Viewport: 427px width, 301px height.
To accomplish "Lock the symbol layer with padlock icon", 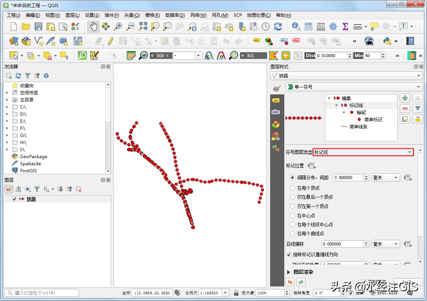I will click(x=417, y=119).
